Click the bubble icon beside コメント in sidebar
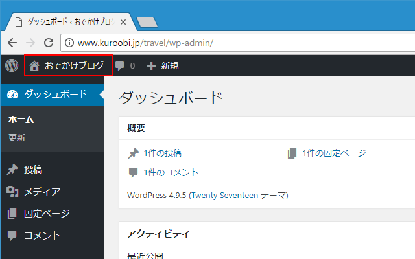415x259 pixels. pos(12,235)
